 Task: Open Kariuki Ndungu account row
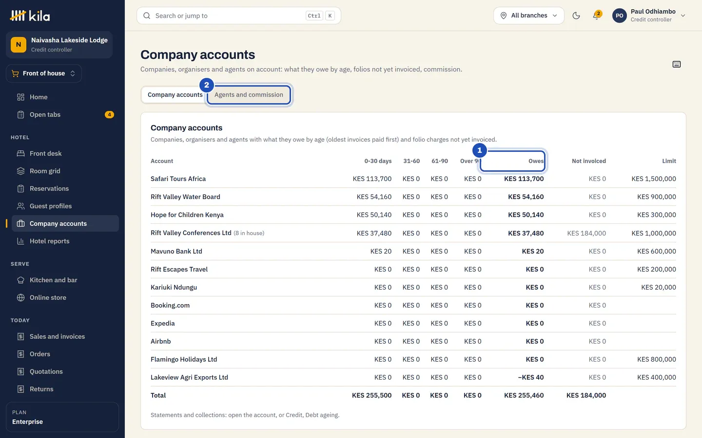coord(413,287)
